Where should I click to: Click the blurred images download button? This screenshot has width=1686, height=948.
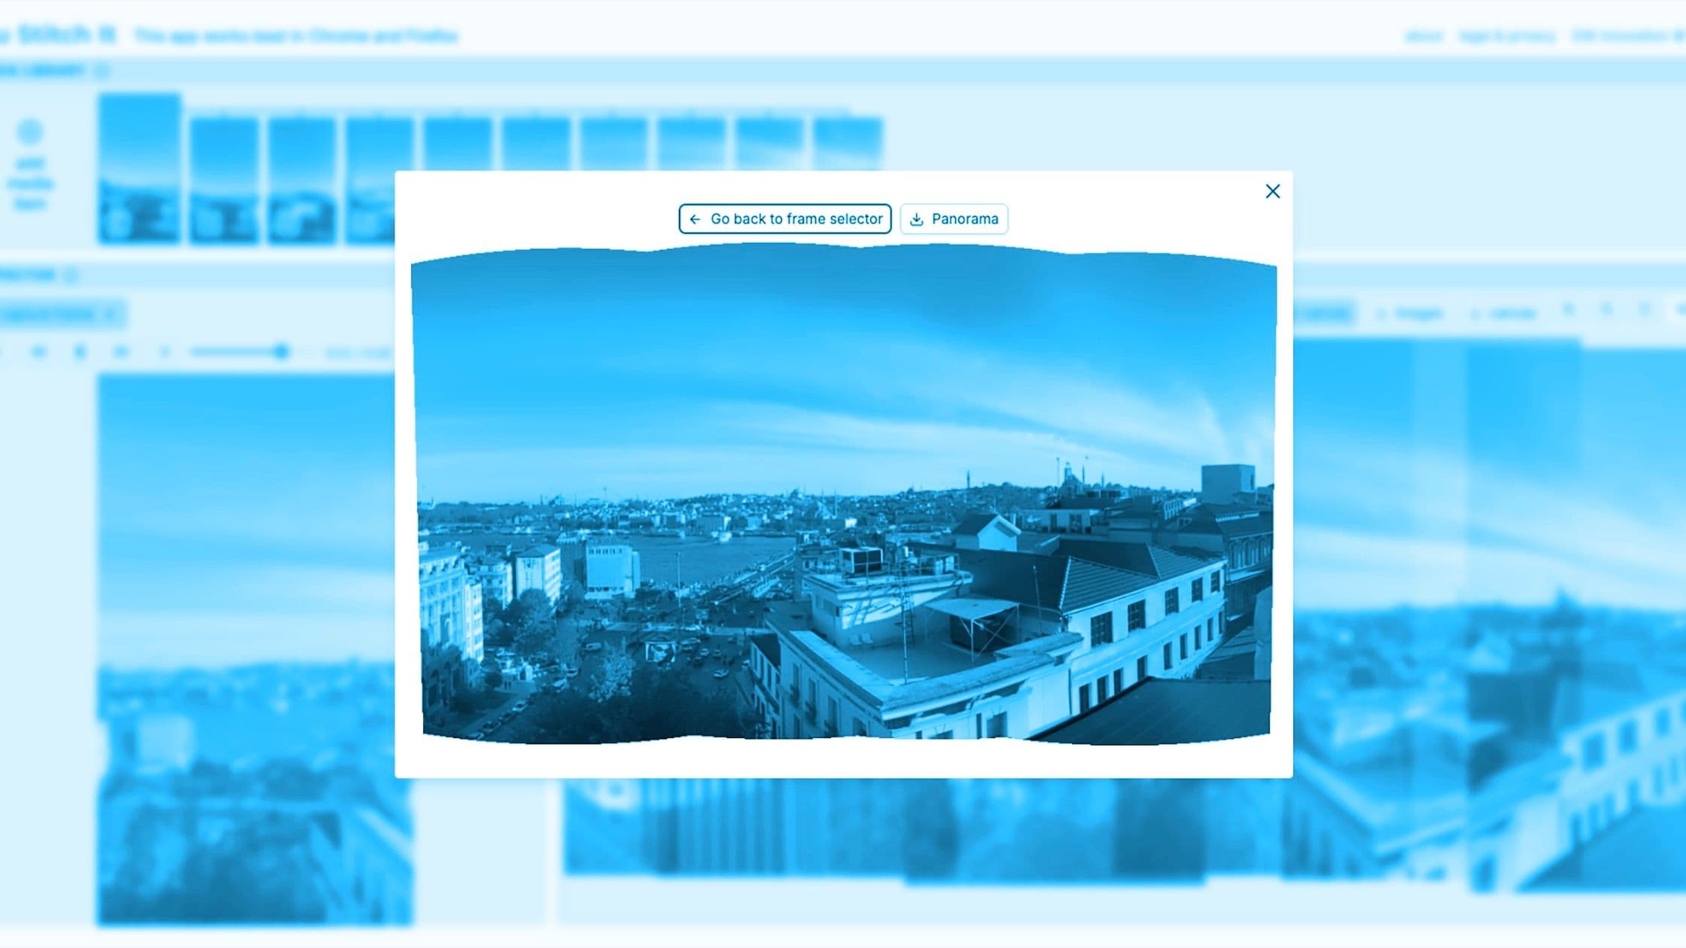coord(1410,314)
